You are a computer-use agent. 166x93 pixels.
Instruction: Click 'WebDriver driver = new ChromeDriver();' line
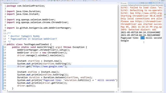[42, 53]
